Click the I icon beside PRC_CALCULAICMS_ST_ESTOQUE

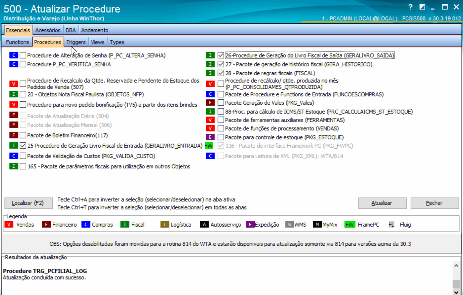(210, 111)
